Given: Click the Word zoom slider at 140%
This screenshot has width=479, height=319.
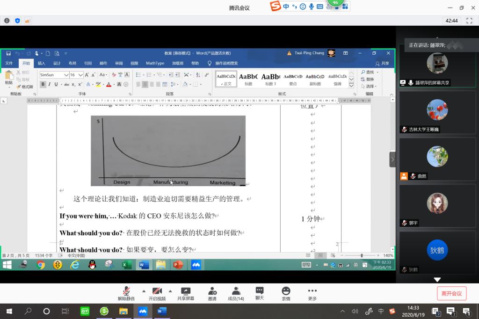Looking at the screenshot, I should pyautogui.click(x=362, y=256).
